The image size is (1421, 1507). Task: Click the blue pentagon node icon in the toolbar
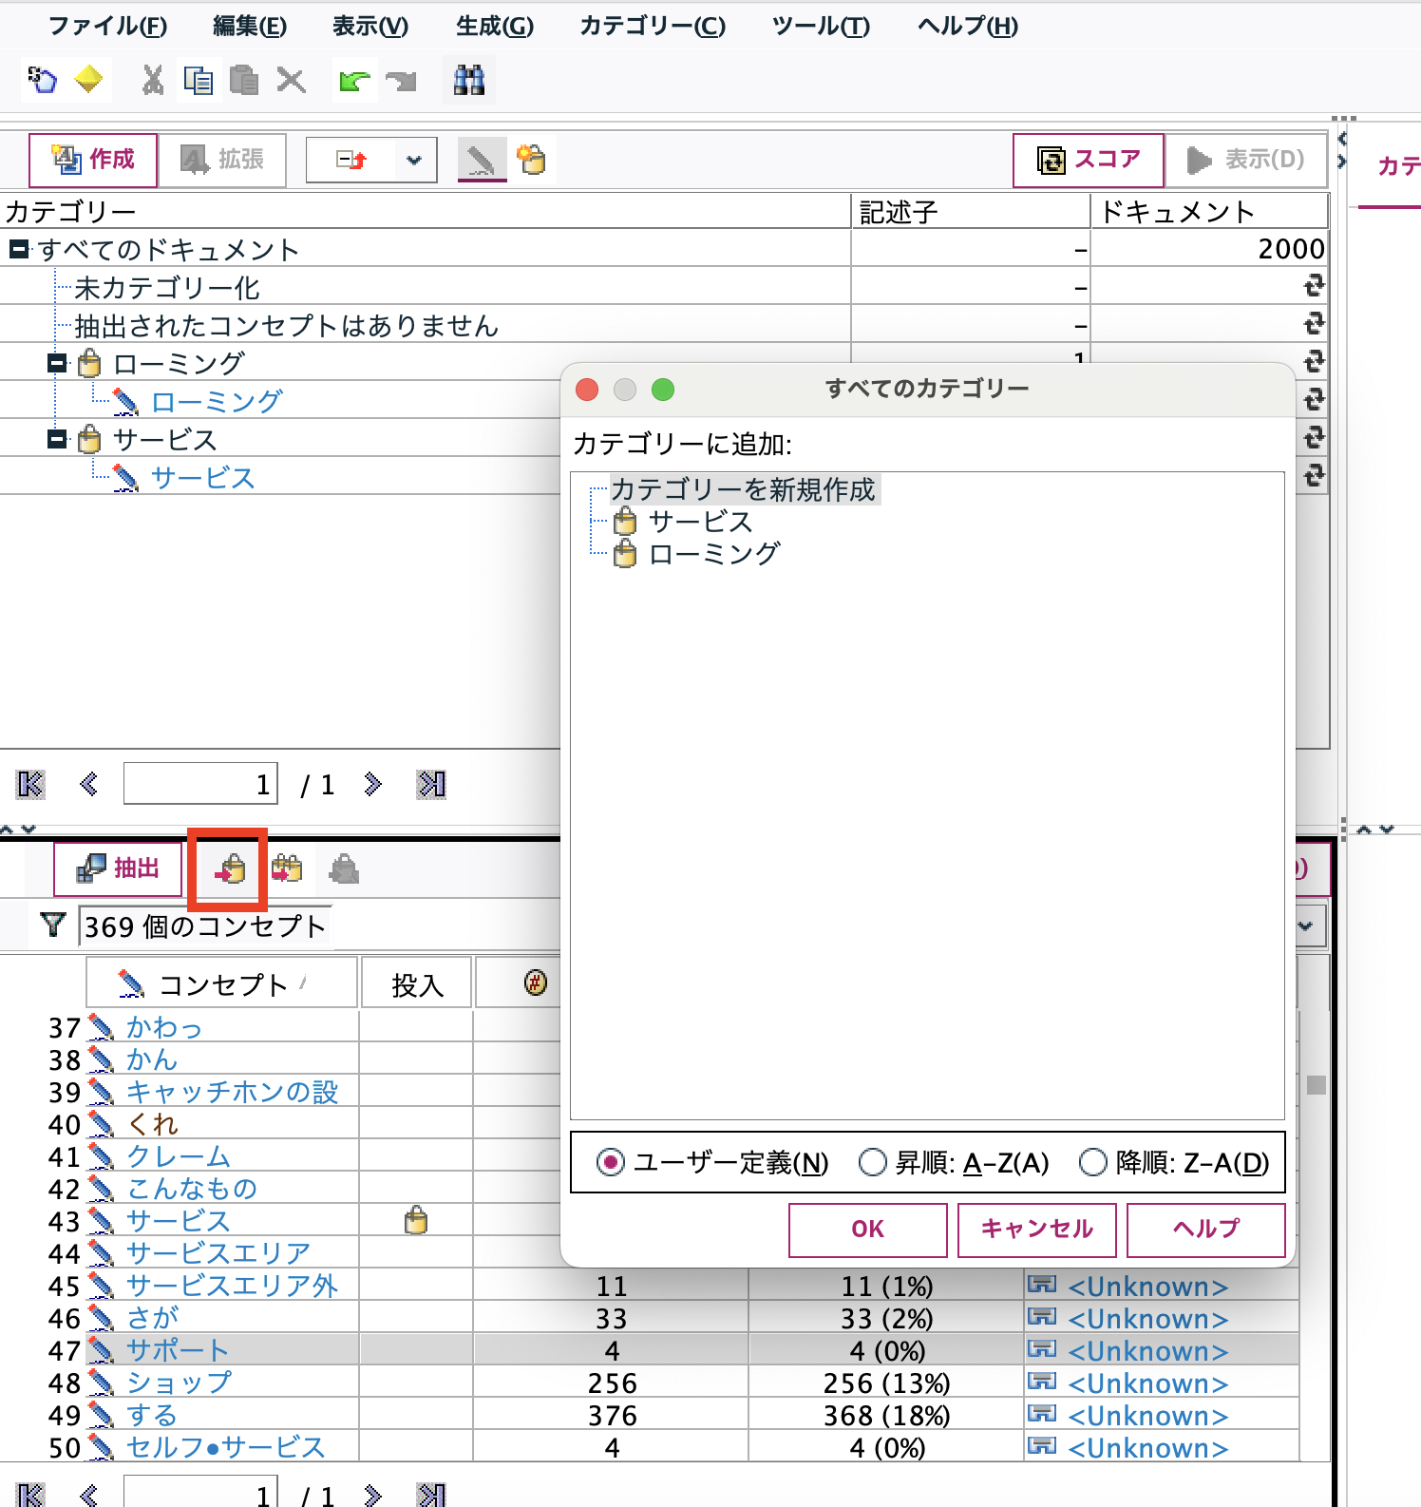tap(42, 80)
